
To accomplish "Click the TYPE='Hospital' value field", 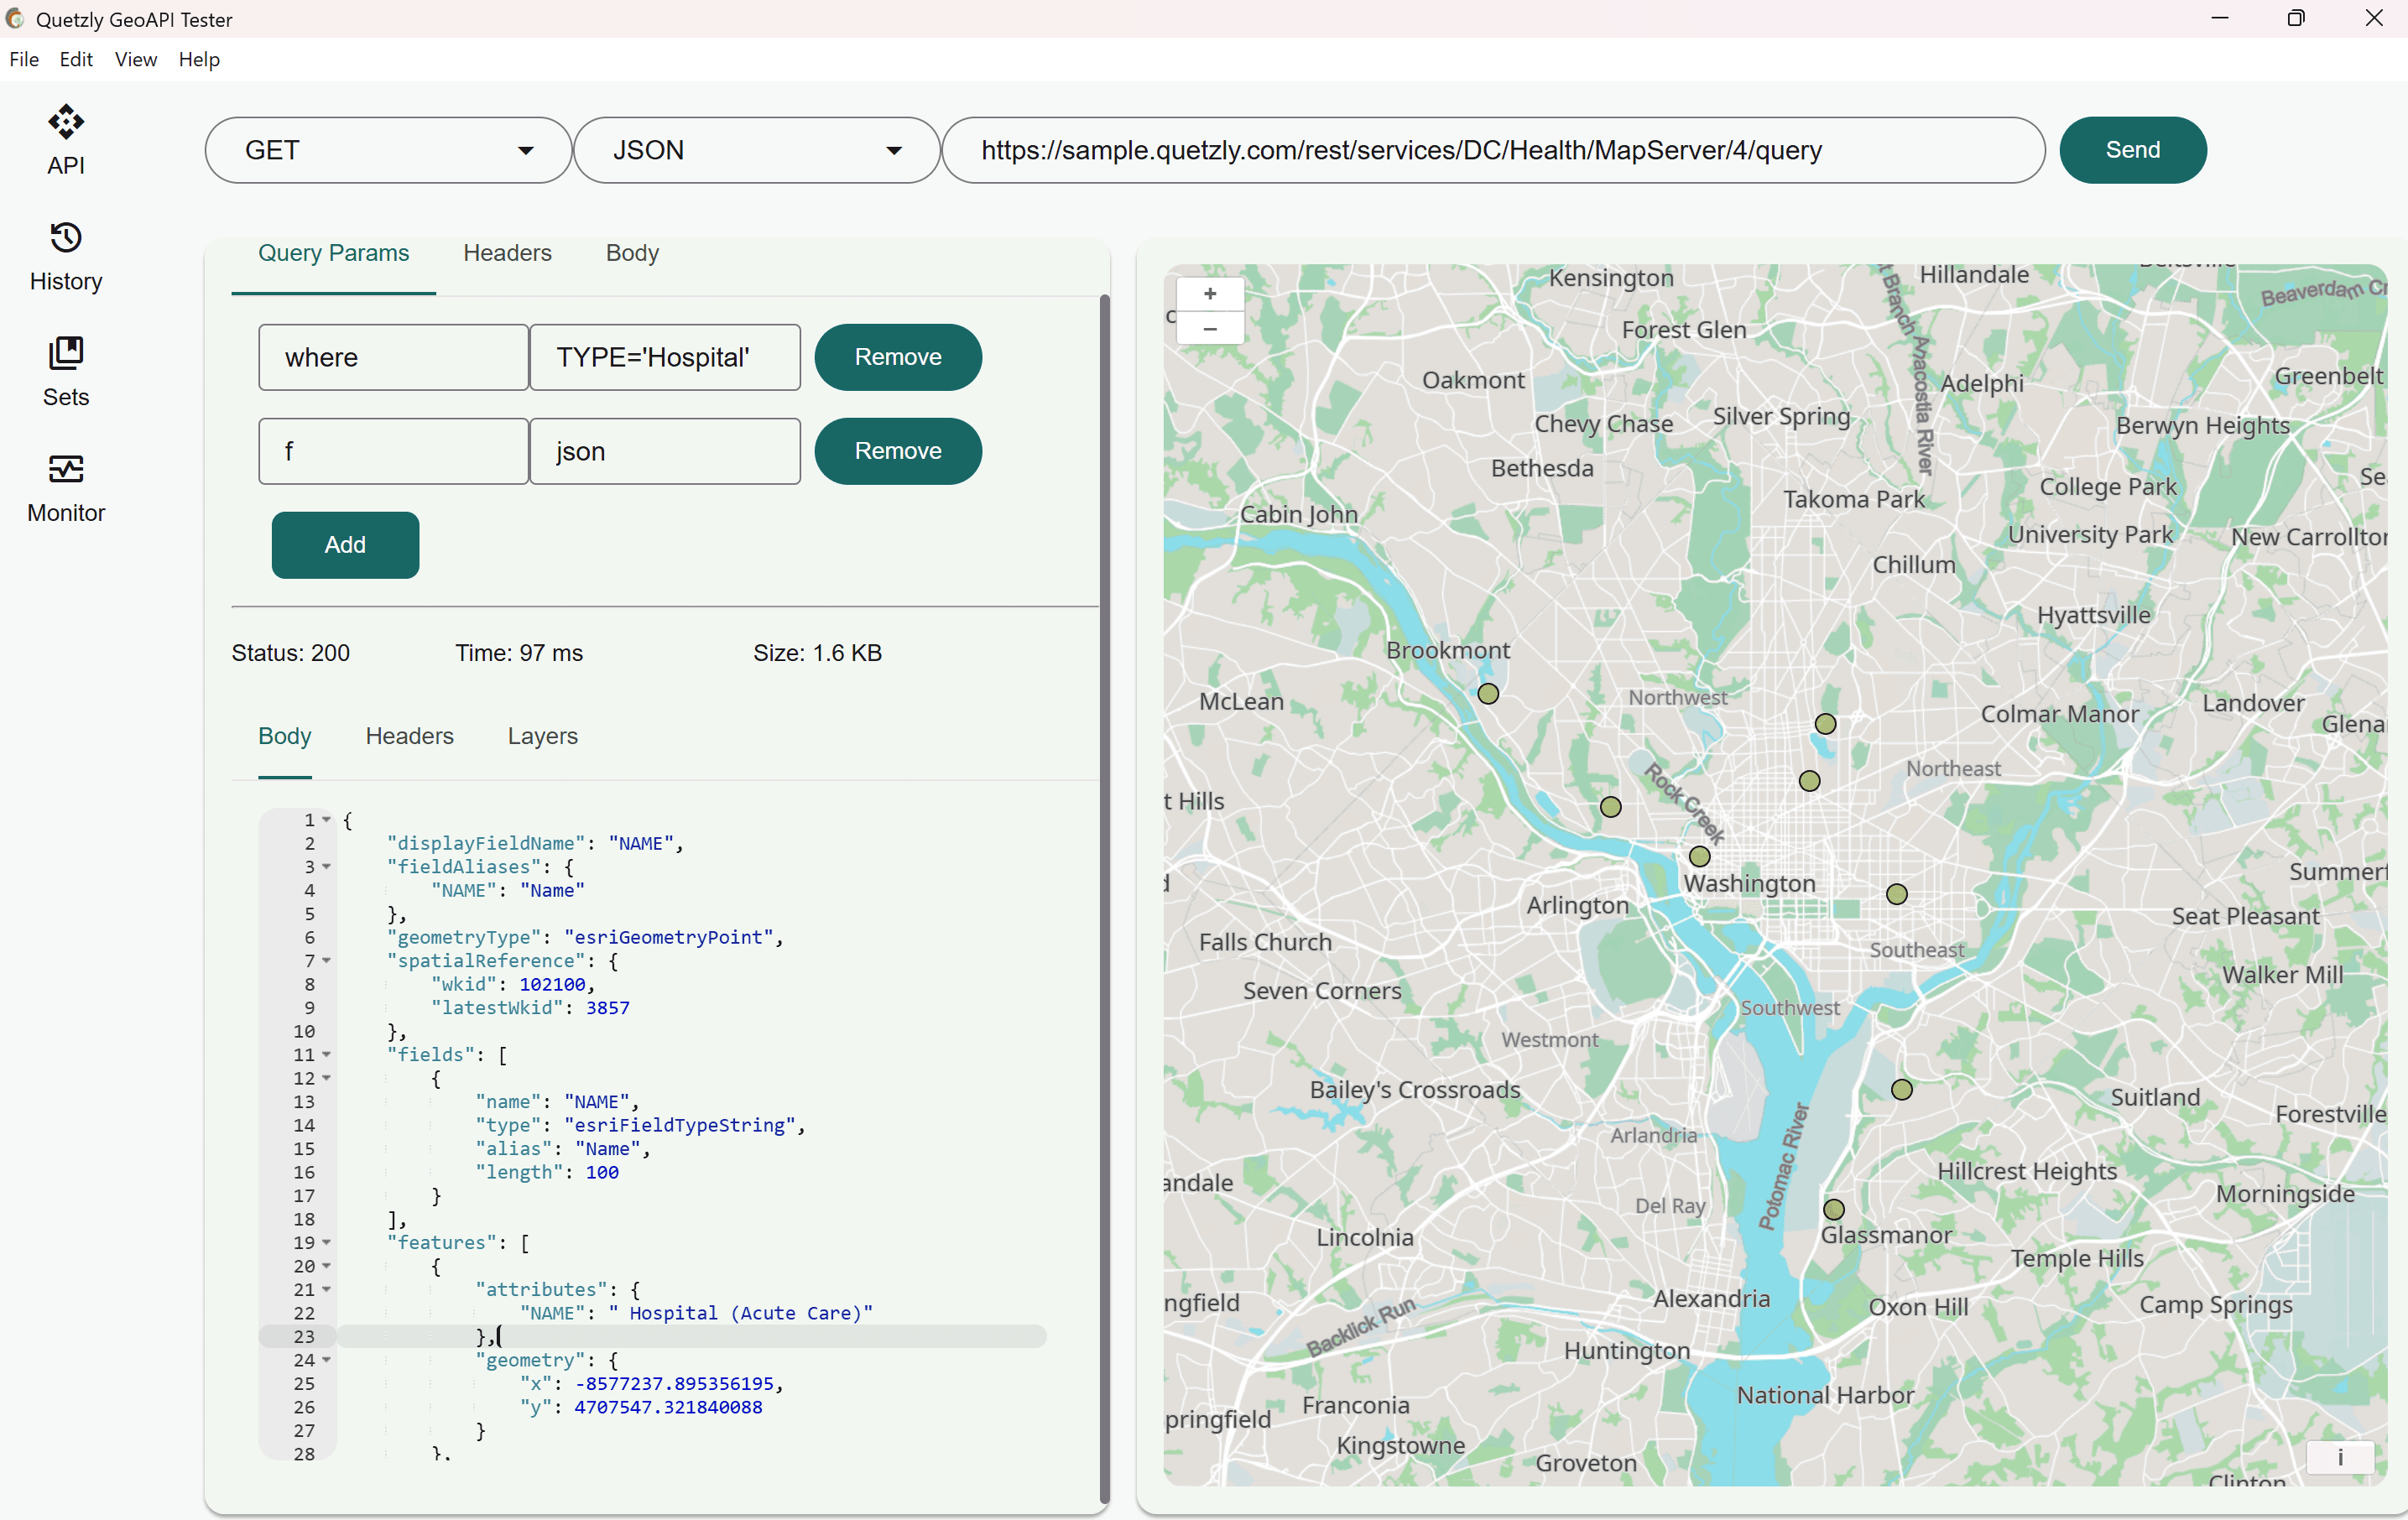I will point(665,357).
